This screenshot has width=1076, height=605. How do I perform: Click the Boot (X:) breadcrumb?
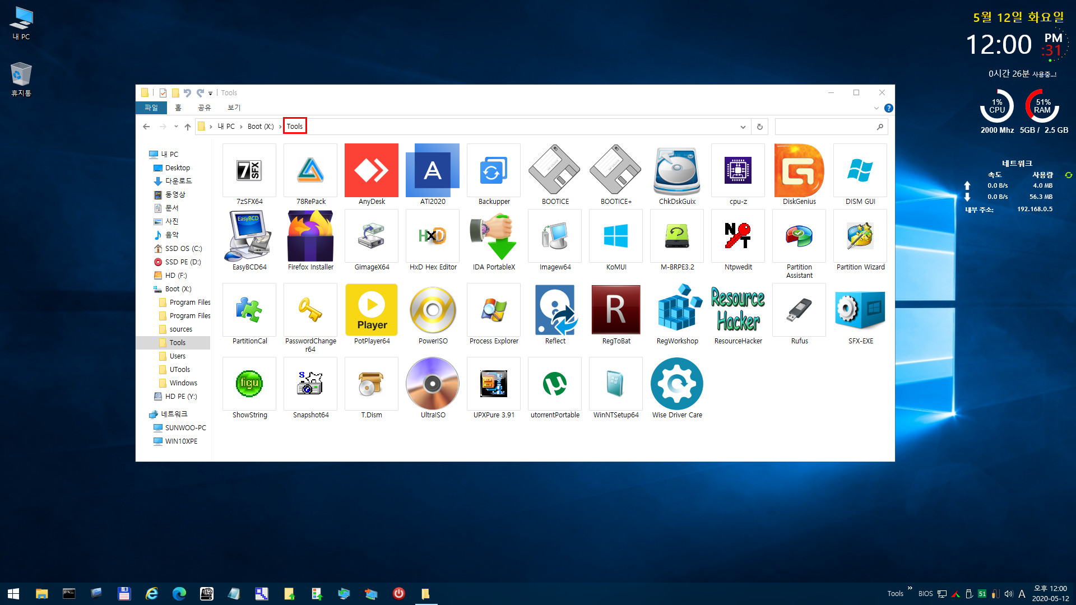[x=261, y=127]
